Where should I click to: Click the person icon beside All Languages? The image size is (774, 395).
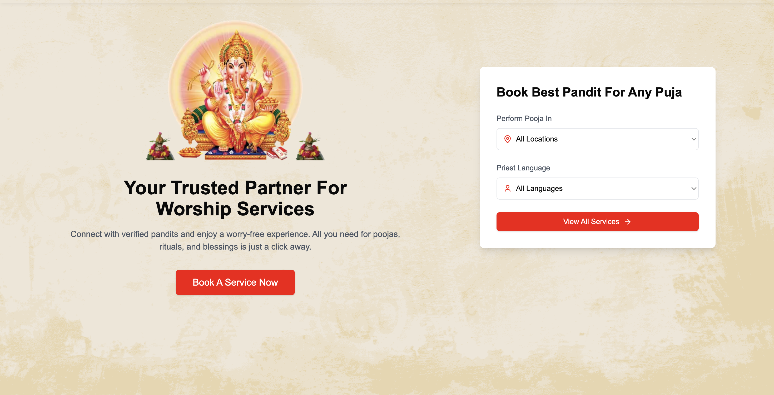tap(507, 189)
